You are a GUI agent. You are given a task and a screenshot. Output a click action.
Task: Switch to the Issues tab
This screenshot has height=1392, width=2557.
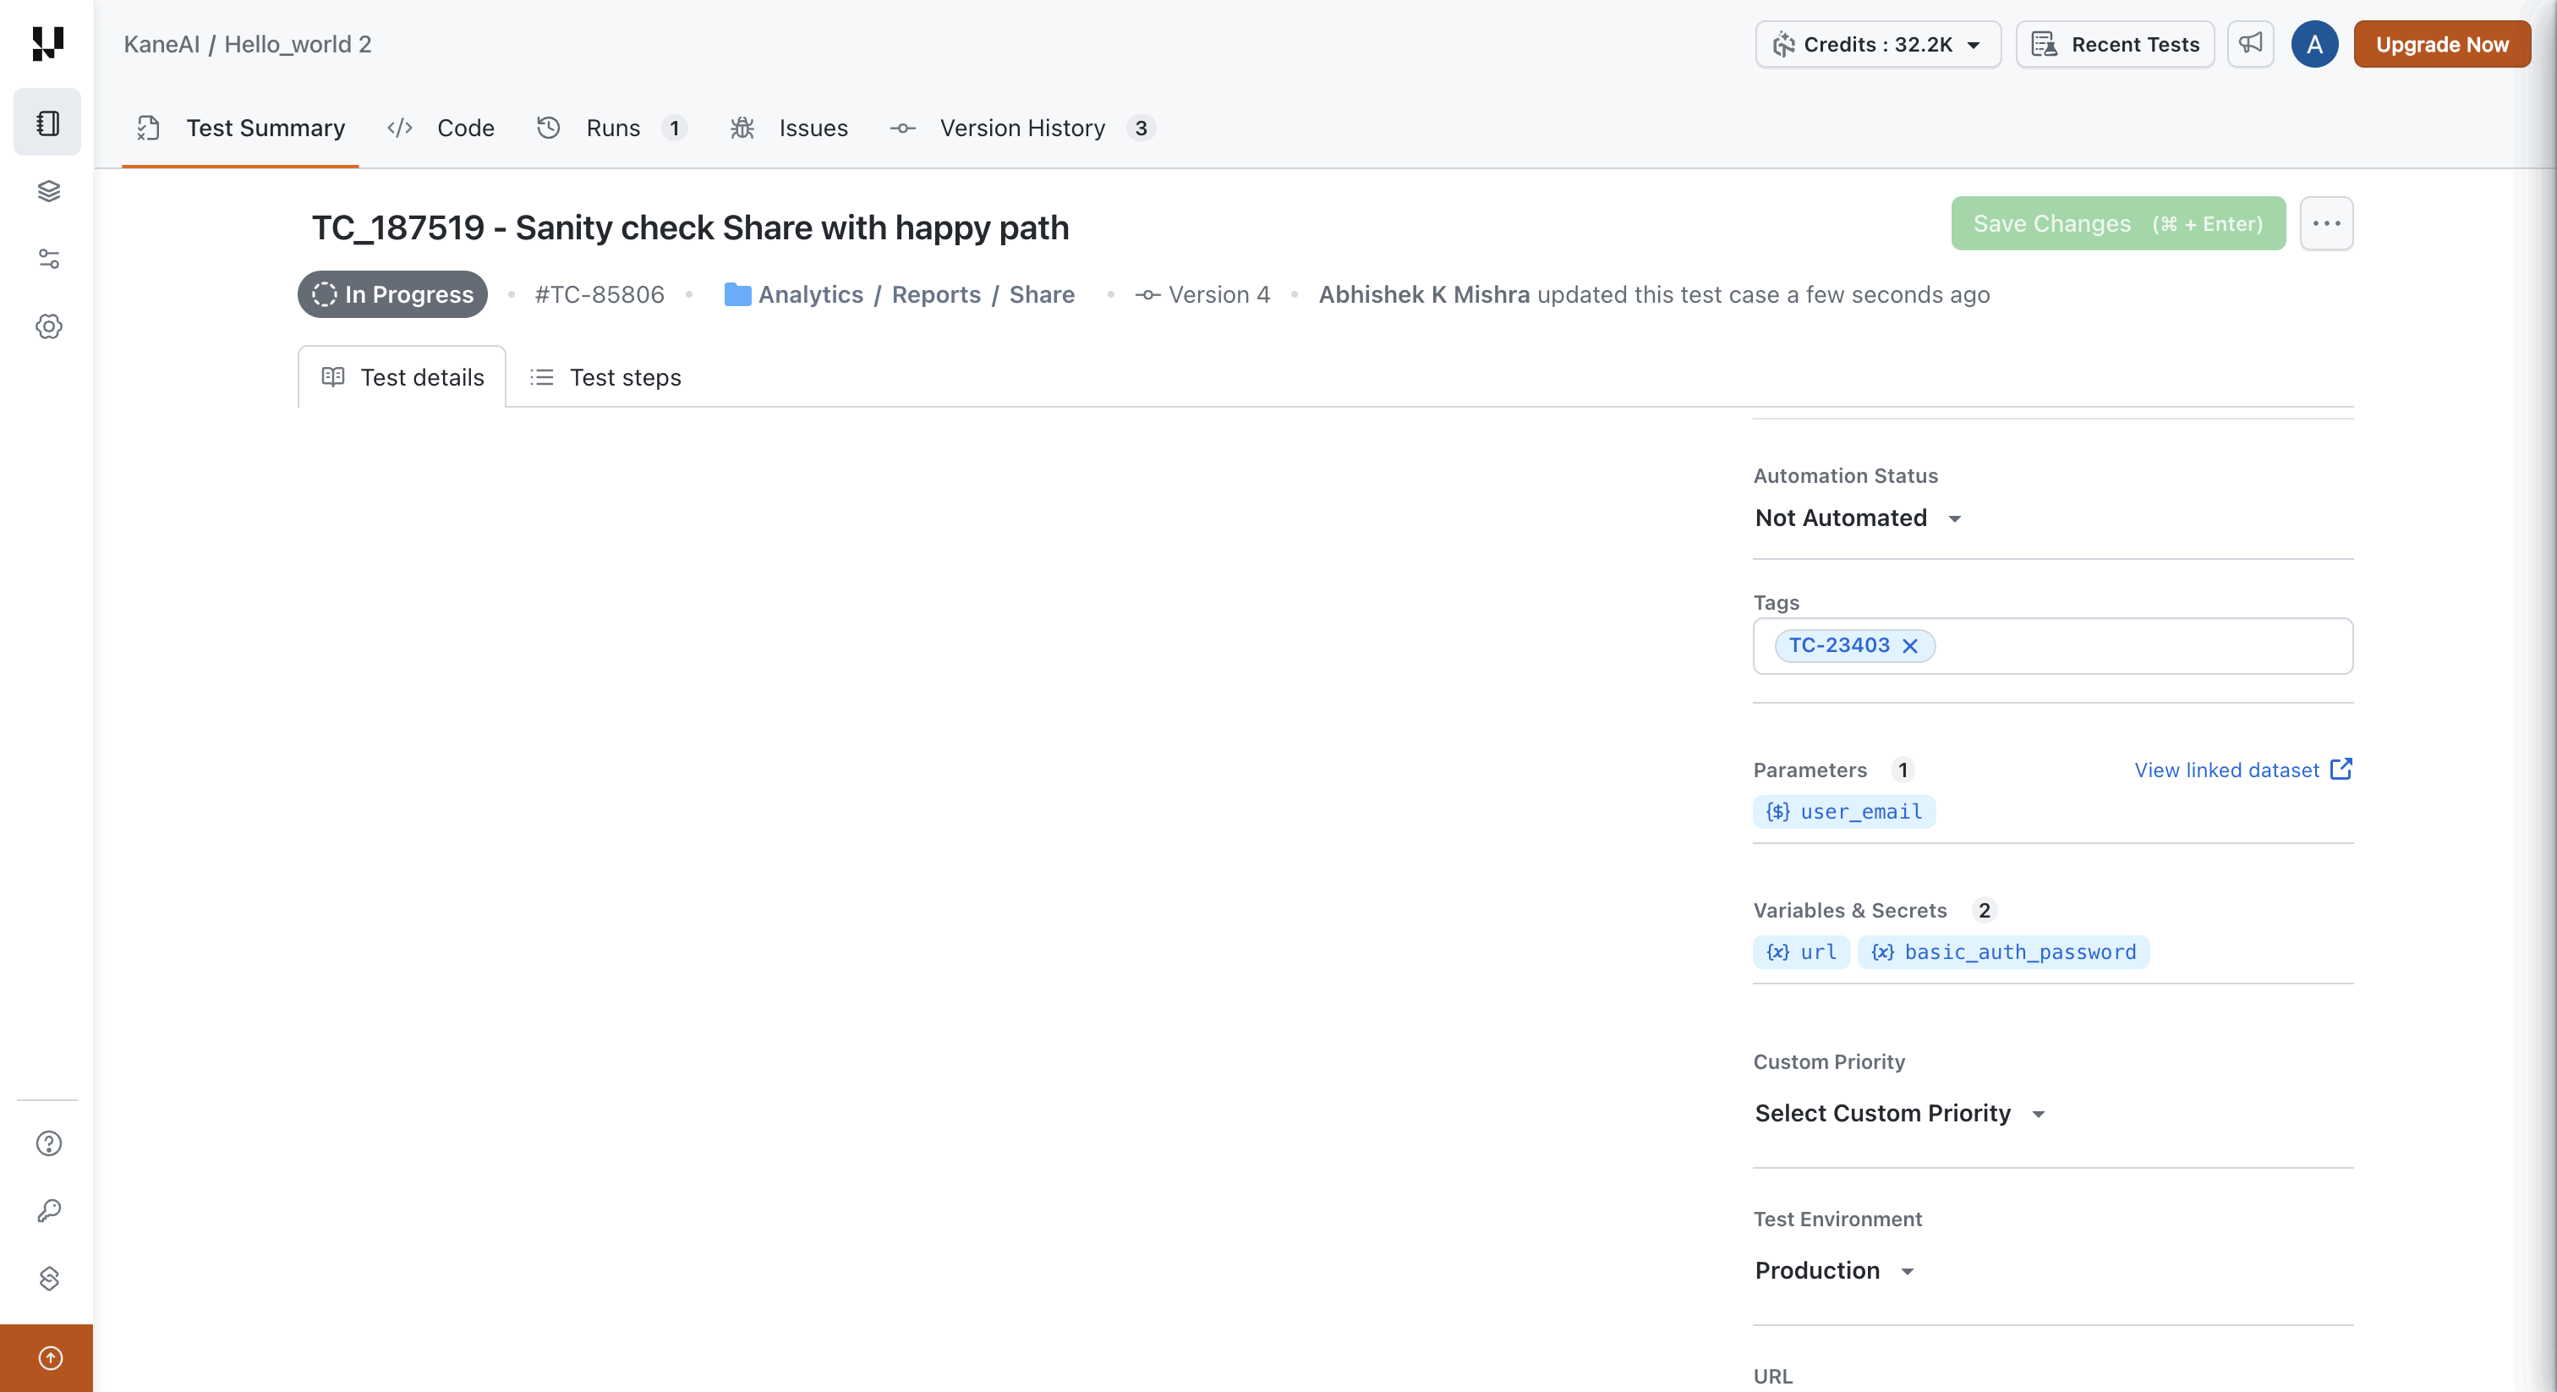(x=789, y=128)
